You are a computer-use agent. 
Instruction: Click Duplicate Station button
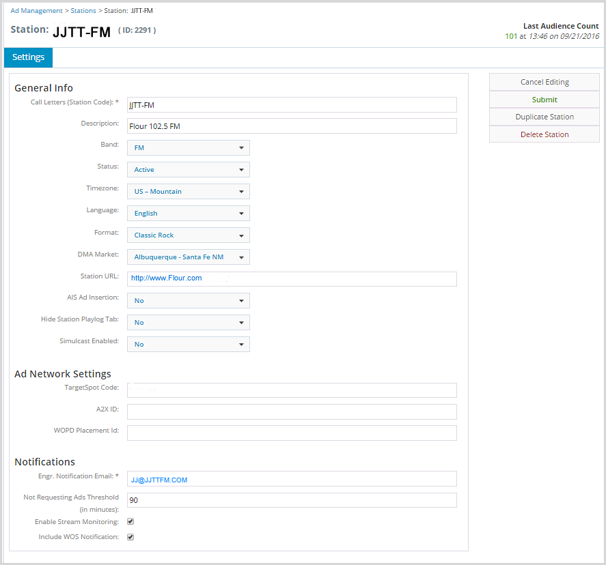[544, 117]
